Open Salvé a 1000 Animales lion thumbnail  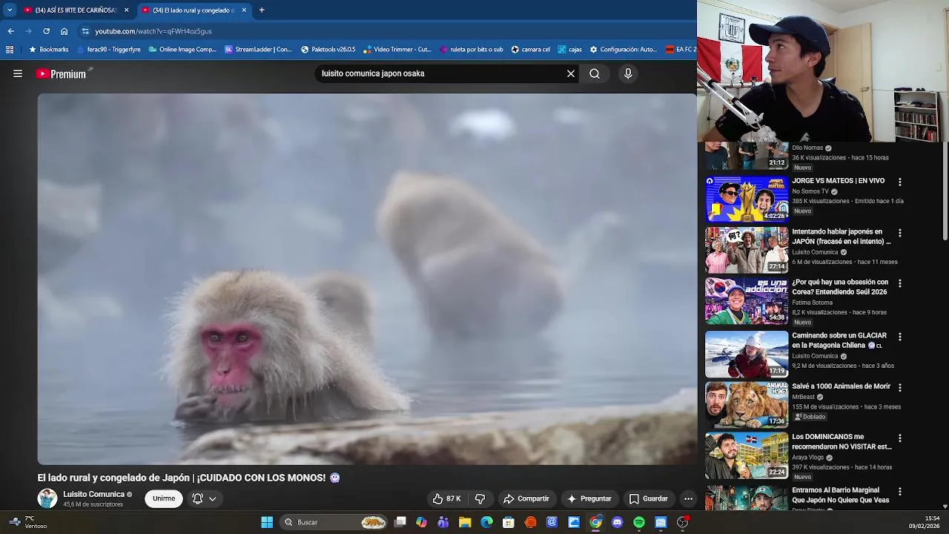747,404
